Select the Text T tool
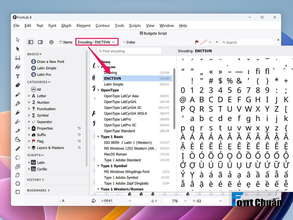Viewport: 293px width, 220px height. 18,76
